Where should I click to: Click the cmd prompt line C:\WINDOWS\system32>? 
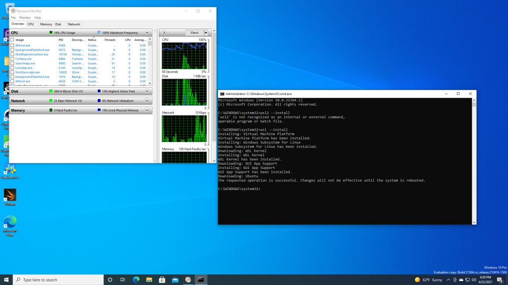239,189
